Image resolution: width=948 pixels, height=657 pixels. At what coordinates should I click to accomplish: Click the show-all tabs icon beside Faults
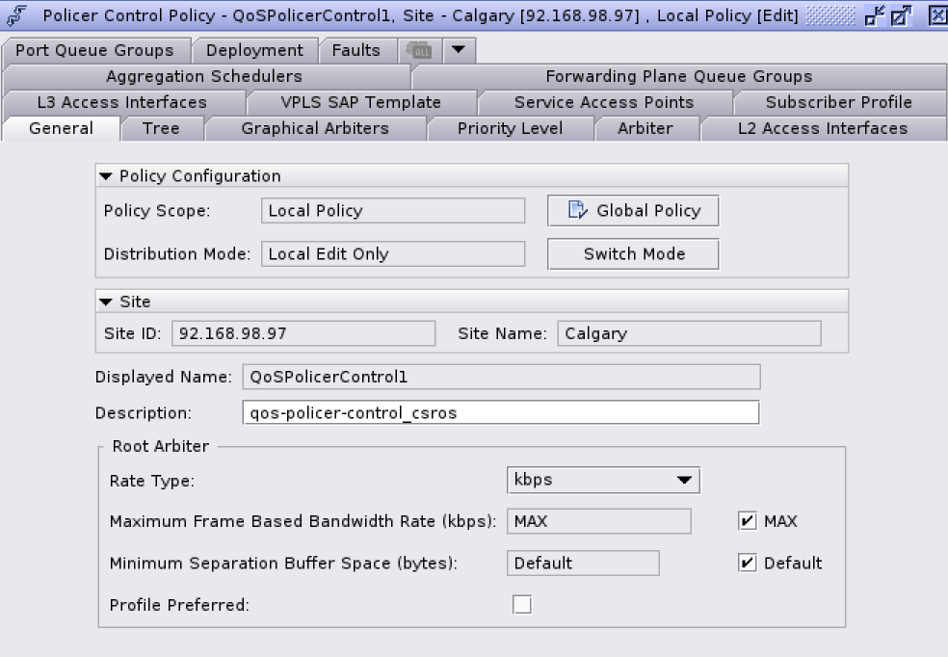click(x=420, y=50)
